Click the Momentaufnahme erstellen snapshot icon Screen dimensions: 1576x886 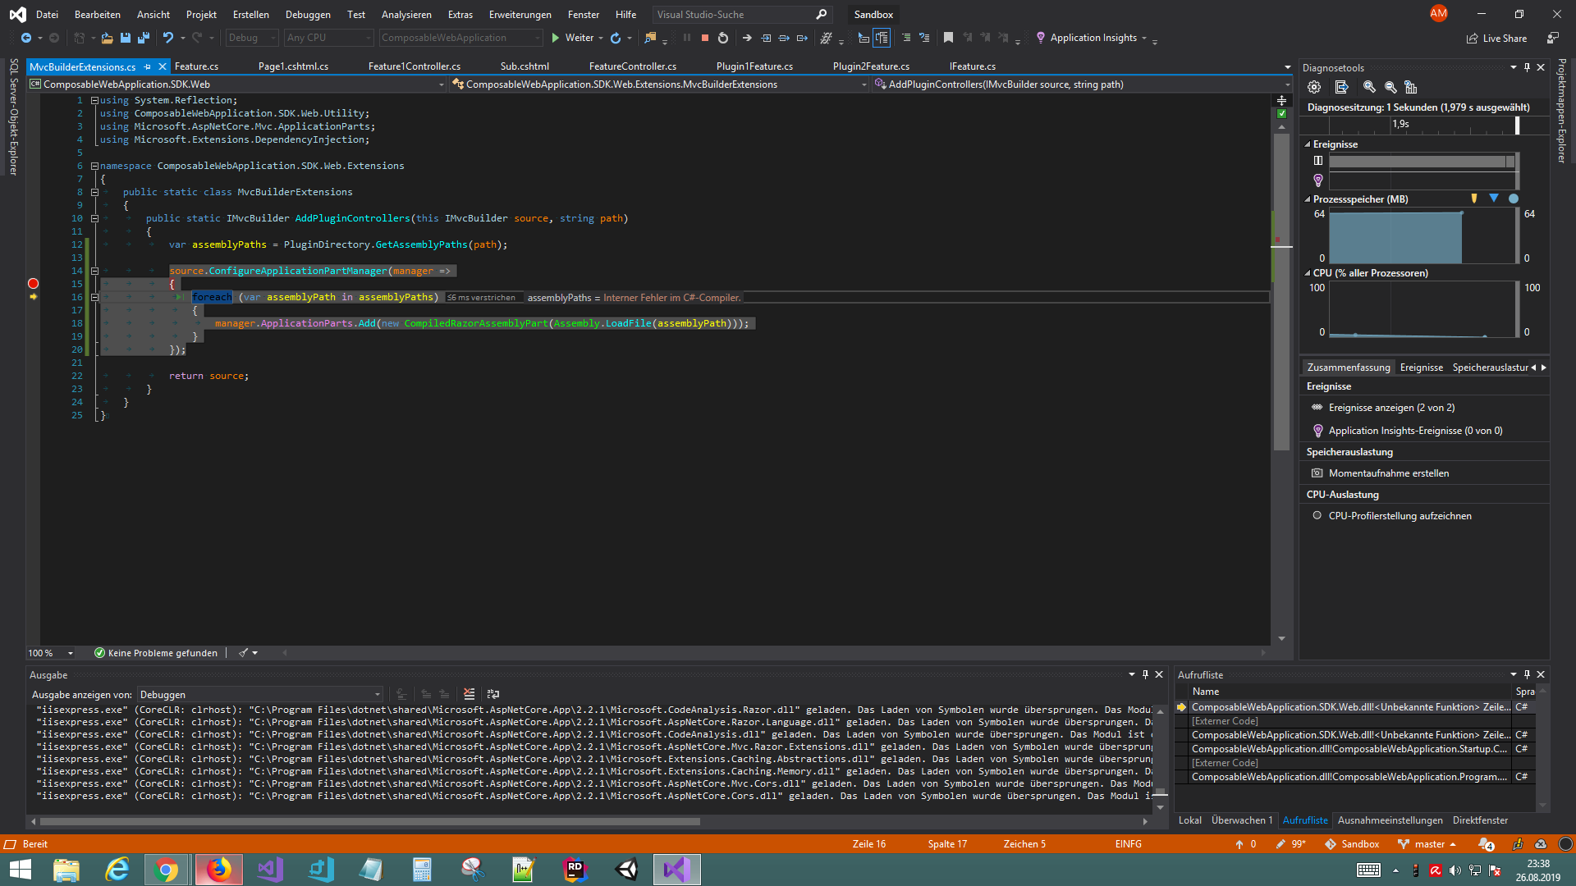tap(1318, 473)
